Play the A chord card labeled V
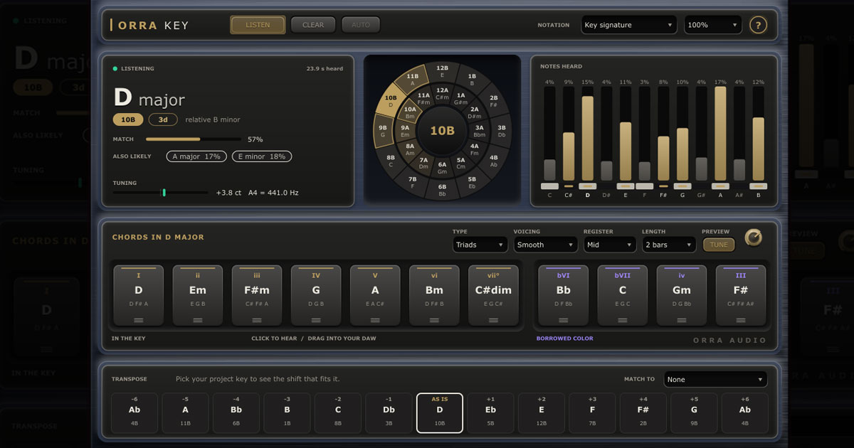This screenshot has height=448, width=854. pyautogui.click(x=375, y=297)
